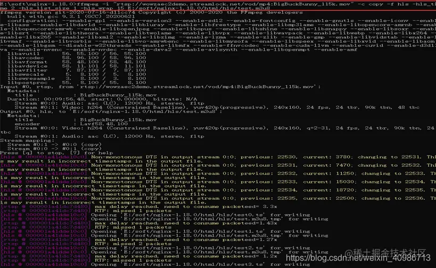
Task: Click 'Stream #0:1 -> #0:0 (copy)'
Action: pos(54,145)
